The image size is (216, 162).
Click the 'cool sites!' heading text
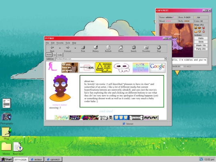pos(106,111)
